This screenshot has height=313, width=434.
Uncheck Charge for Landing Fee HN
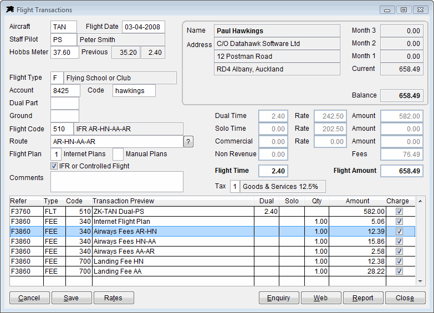(399, 261)
